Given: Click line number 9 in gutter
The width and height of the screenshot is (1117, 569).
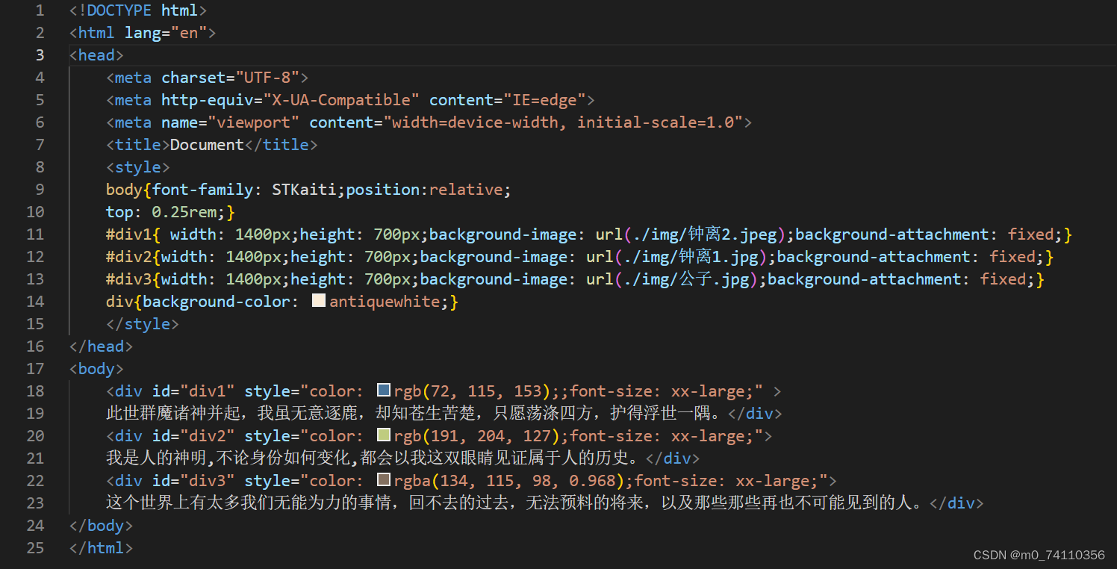Looking at the screenshot, I should coord(40,190).
